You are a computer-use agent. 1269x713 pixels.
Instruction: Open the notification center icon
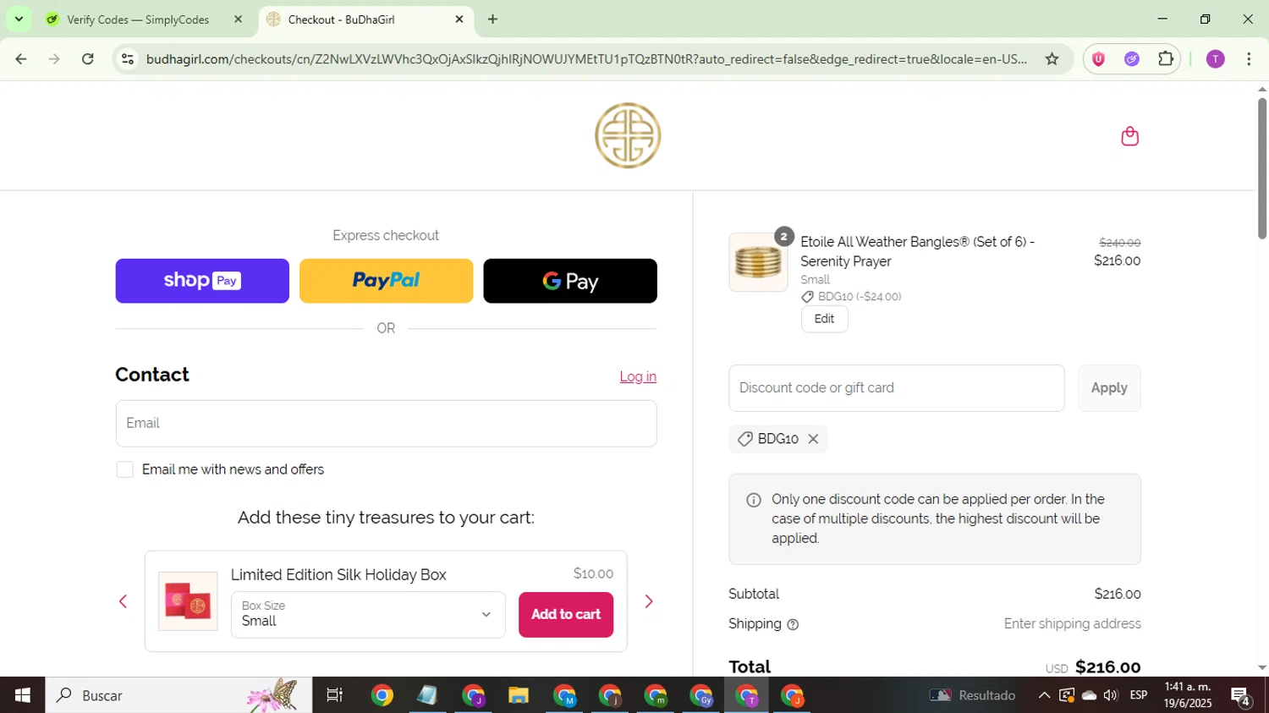(x=1241, y=696)
